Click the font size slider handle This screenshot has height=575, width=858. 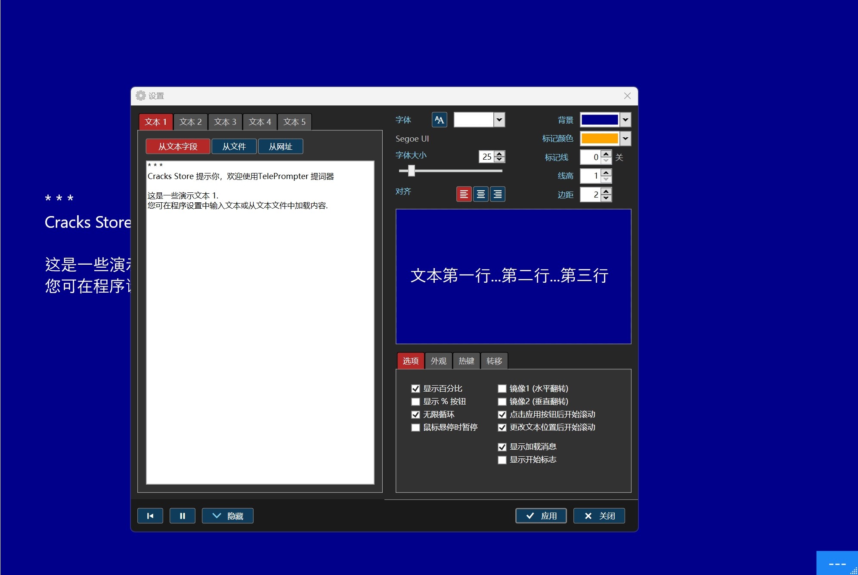click(411, 171)
